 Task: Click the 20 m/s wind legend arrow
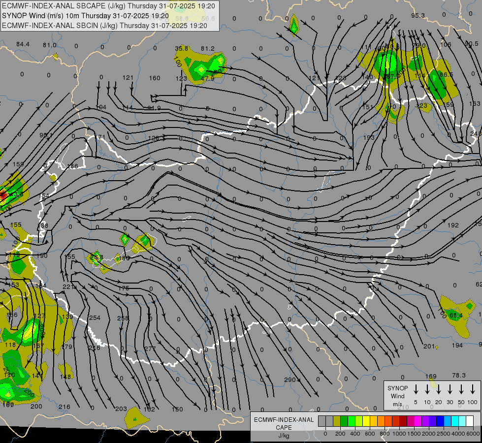tap(439, 389)
